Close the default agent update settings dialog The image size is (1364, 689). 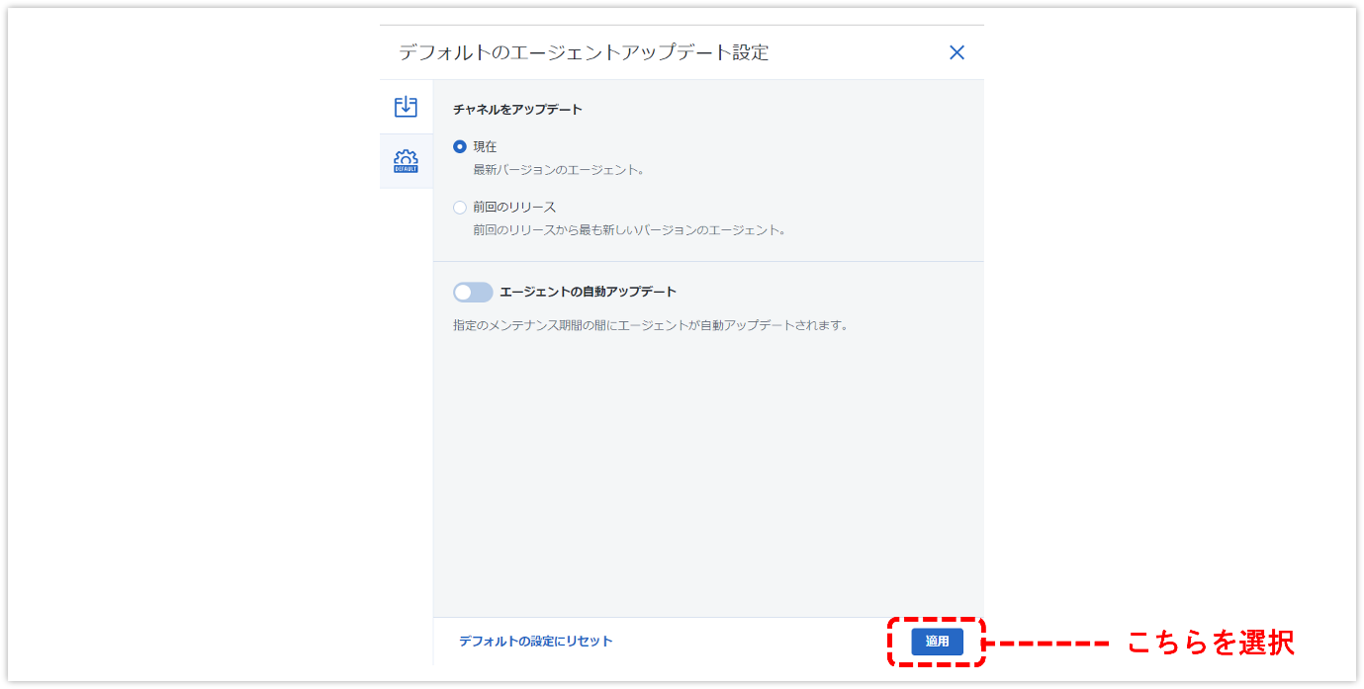click(x=956, y=52)
